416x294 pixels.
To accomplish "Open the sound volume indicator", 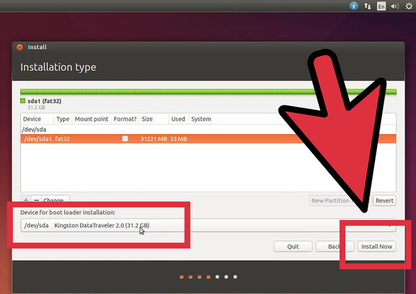I will tap(395, 6).
